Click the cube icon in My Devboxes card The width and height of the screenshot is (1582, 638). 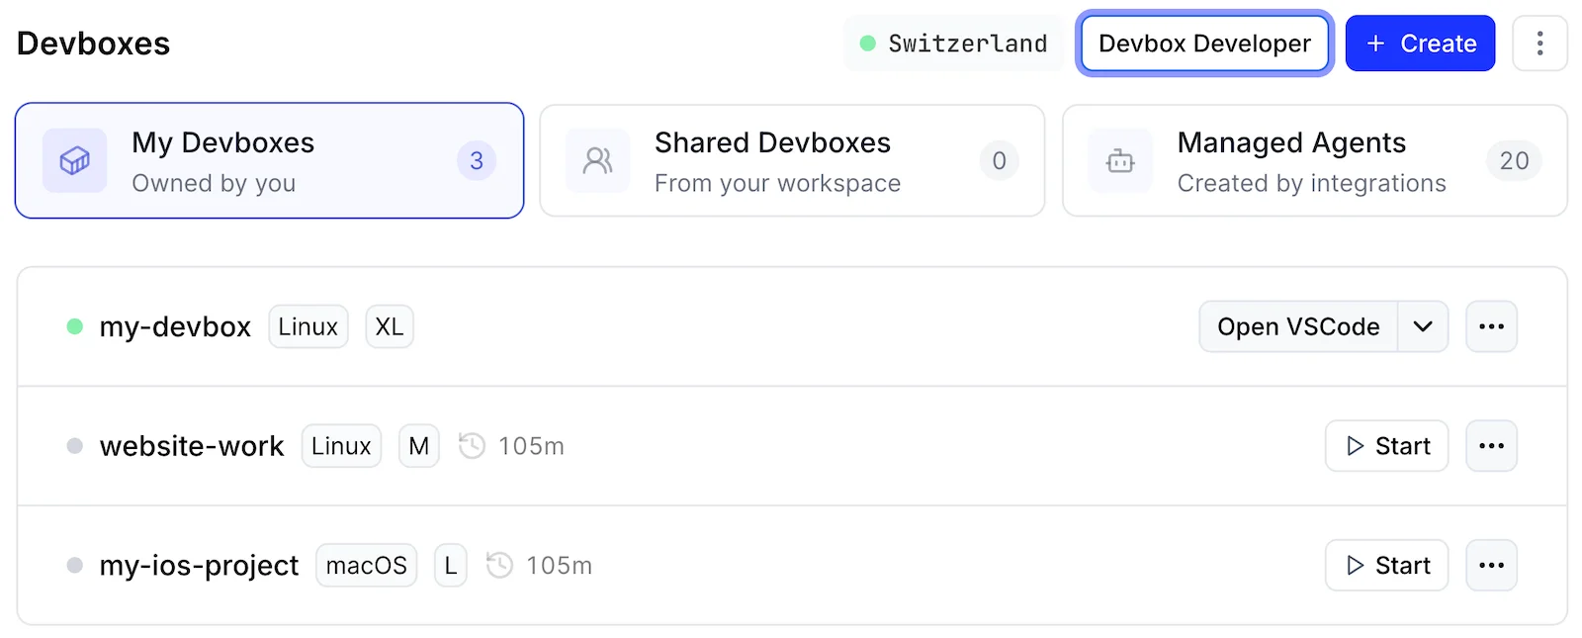(75, 160)
